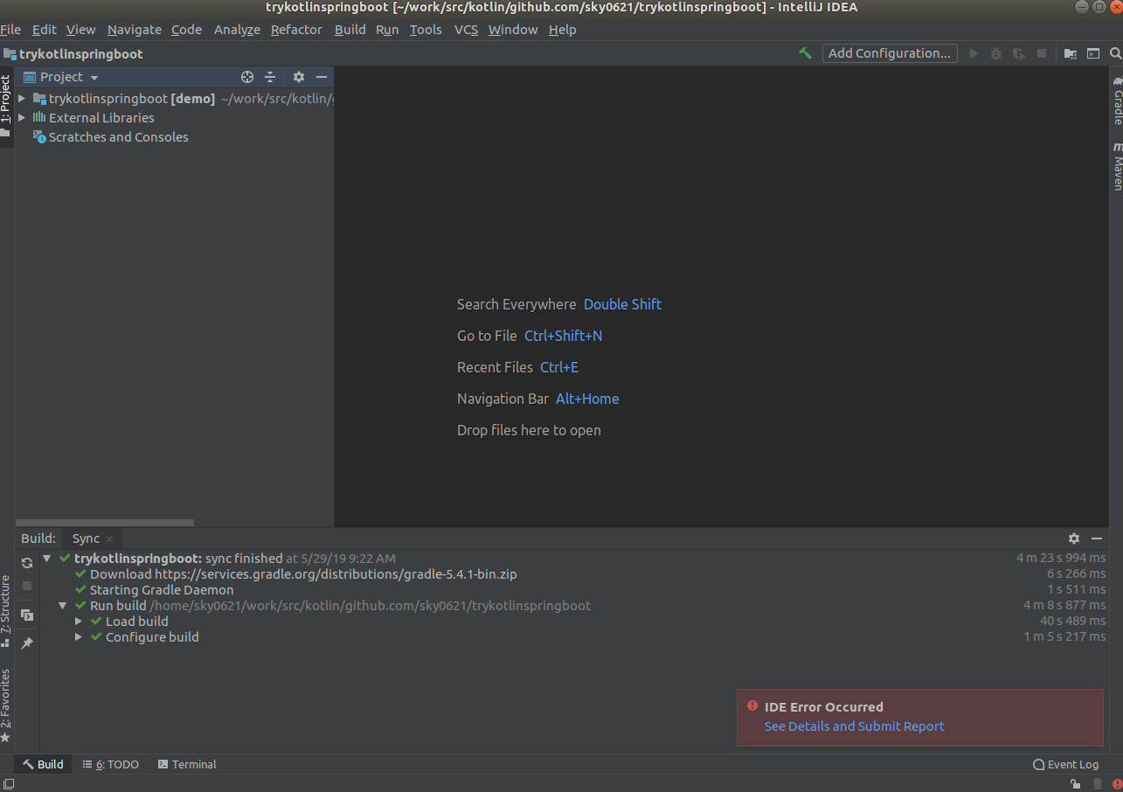Restart the Gradle sync via refresh icon
Viewport: 1123px width, 792px height.
click(26, 563)
